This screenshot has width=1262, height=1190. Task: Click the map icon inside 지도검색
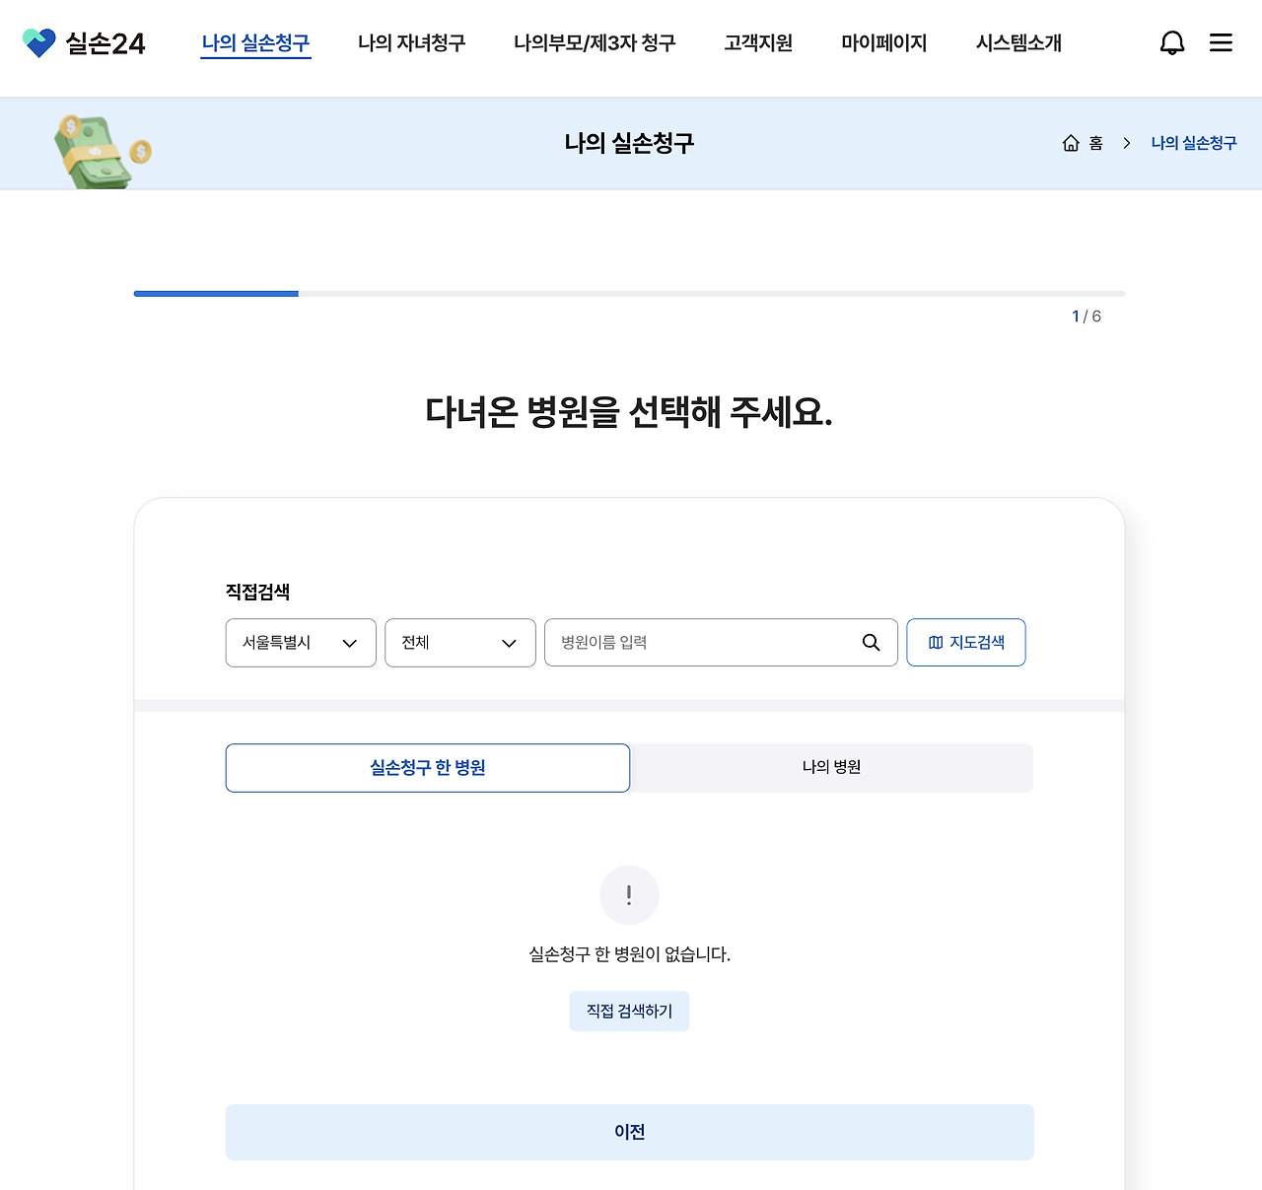click(x=935, y=642)
